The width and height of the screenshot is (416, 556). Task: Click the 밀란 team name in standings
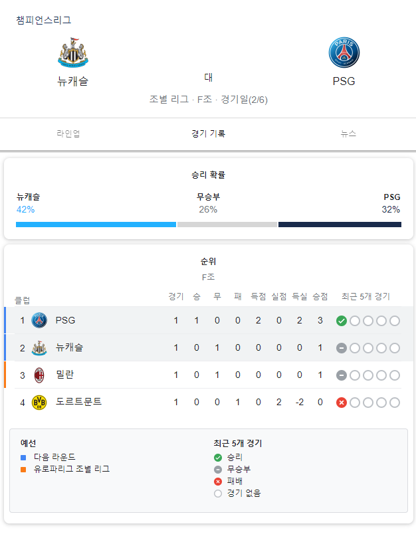pyautogui.click(x=65, y=375)
